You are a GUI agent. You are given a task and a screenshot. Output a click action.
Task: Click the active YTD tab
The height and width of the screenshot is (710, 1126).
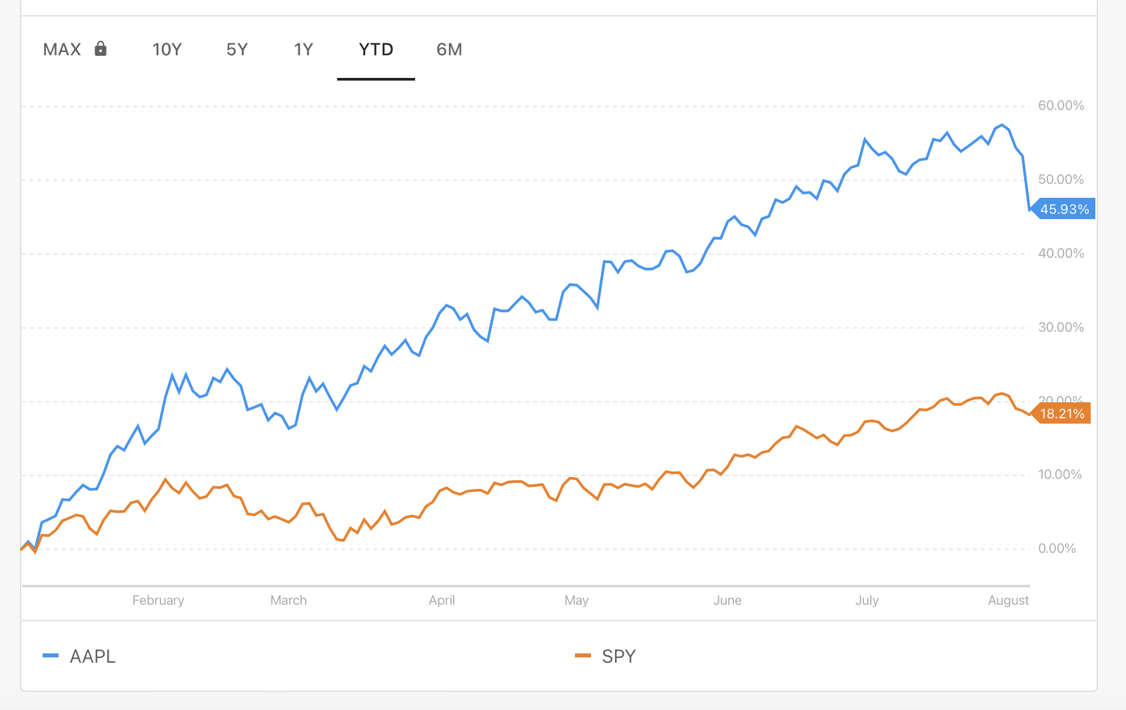[376, 49]
